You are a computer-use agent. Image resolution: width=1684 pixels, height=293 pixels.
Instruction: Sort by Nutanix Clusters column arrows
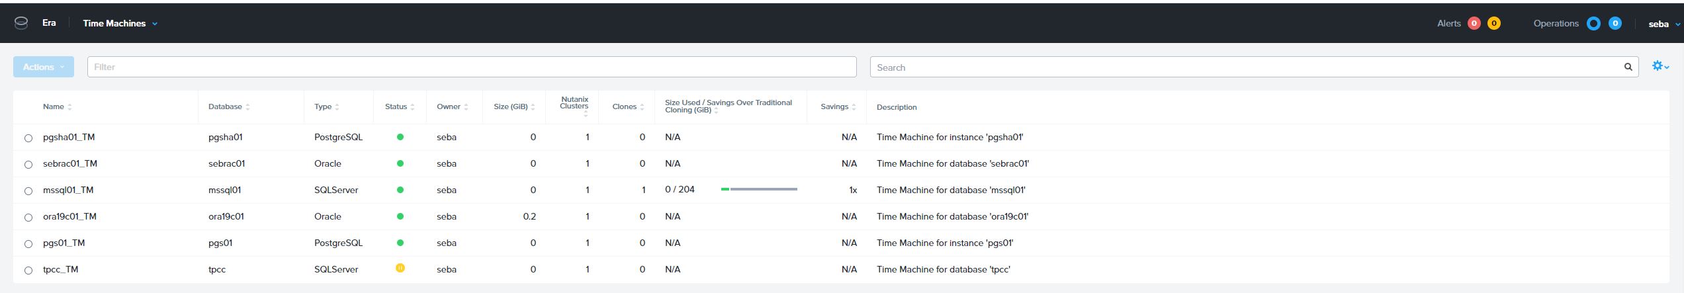[586, 114]
